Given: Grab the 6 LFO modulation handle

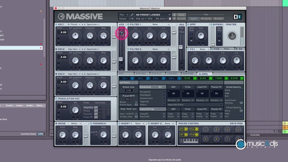Looking at the screenshot, I should coord(211,78).
